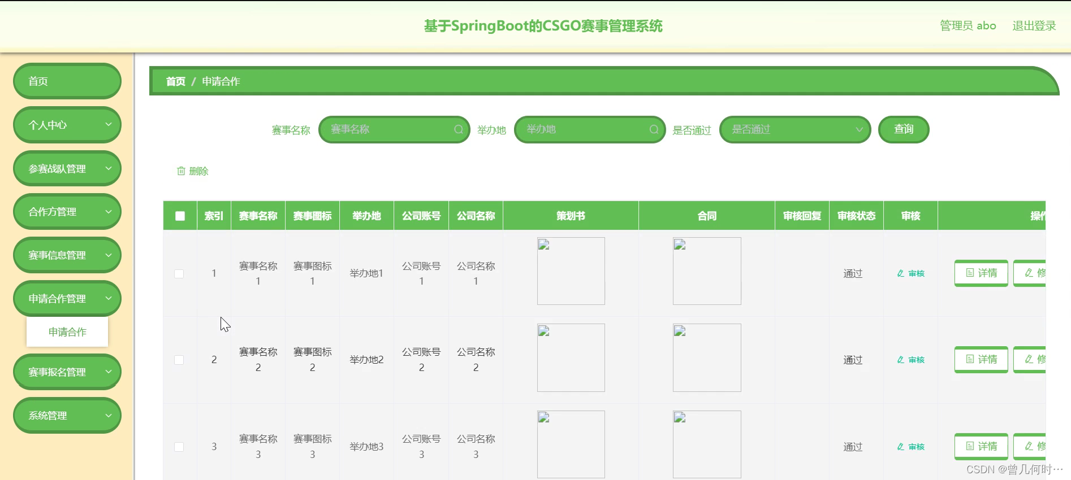Image resolution: width=1071 pixels, height=480 pixels.
Task: Click search icon in 举办地 field
Action: [654, 129]
